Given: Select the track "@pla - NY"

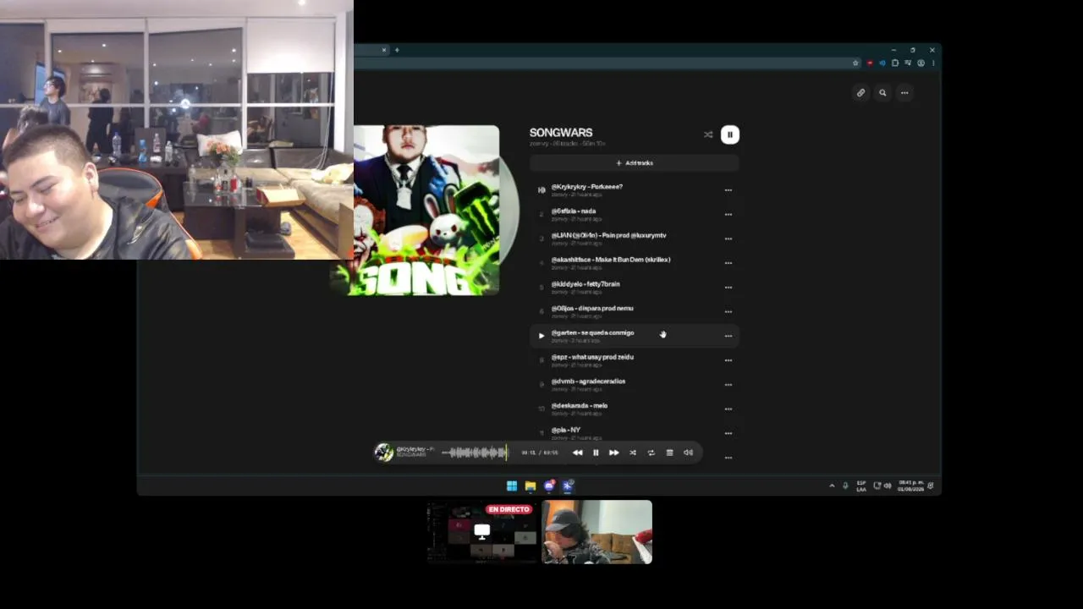Looking at the screenshot, I should [x=566, y=430].
